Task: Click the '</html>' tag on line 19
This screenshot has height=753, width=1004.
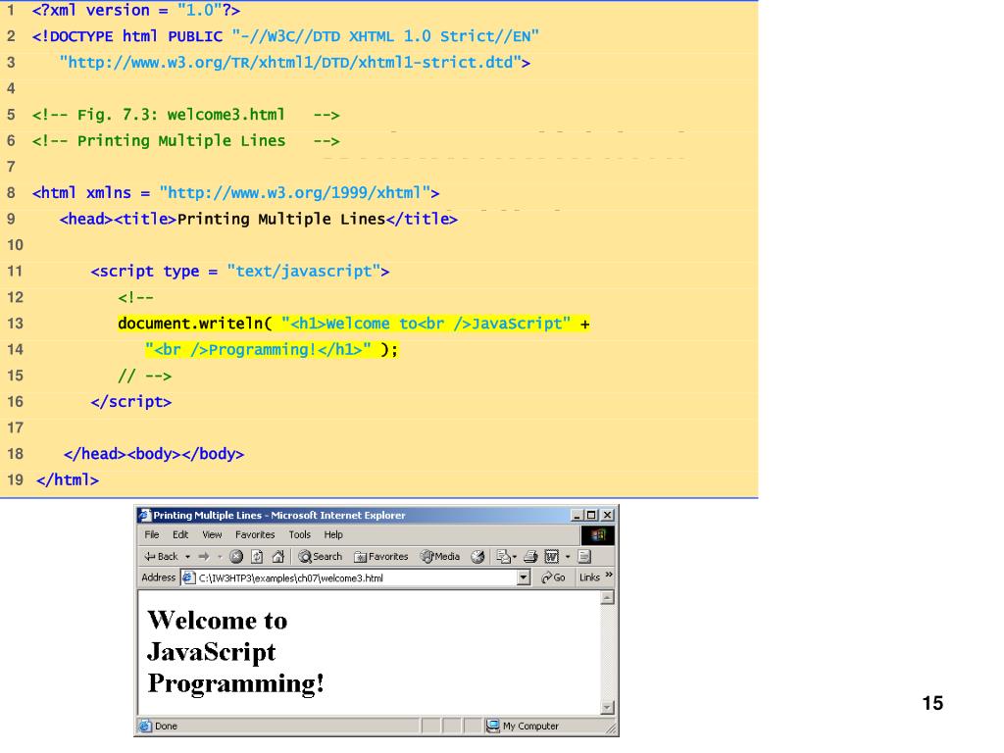Action: [x=68, y=479]
